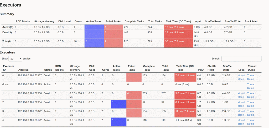The image size is (269, 128).
Task: Sort executors table by Input header
Action: 201,70
